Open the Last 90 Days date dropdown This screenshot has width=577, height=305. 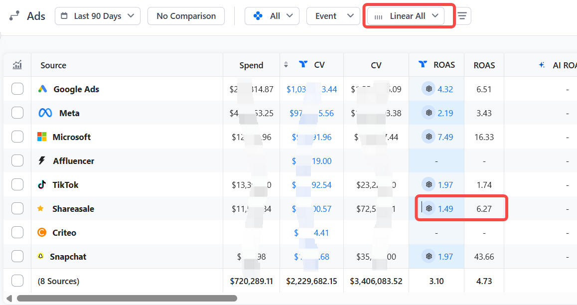click(98, 16)
